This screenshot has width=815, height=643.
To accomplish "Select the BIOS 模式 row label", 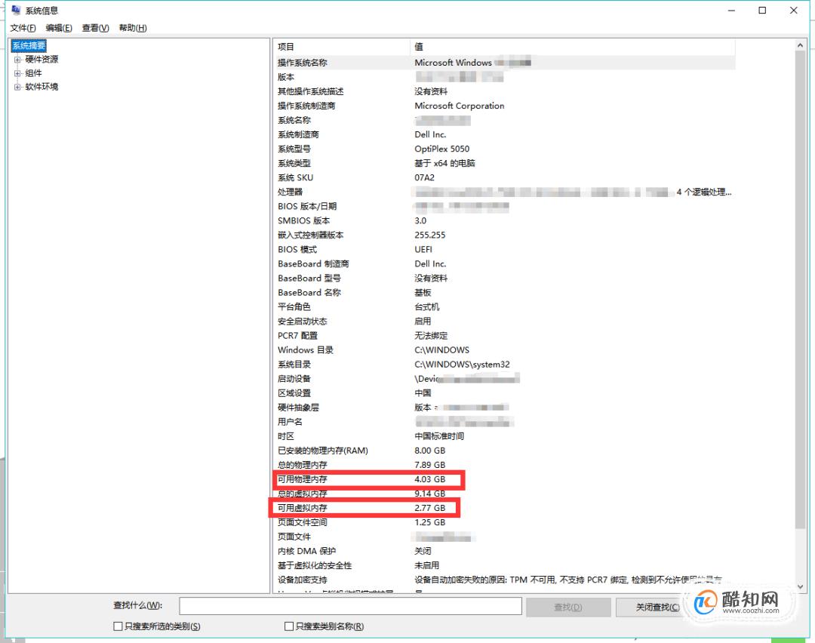I will coord(297,250).
